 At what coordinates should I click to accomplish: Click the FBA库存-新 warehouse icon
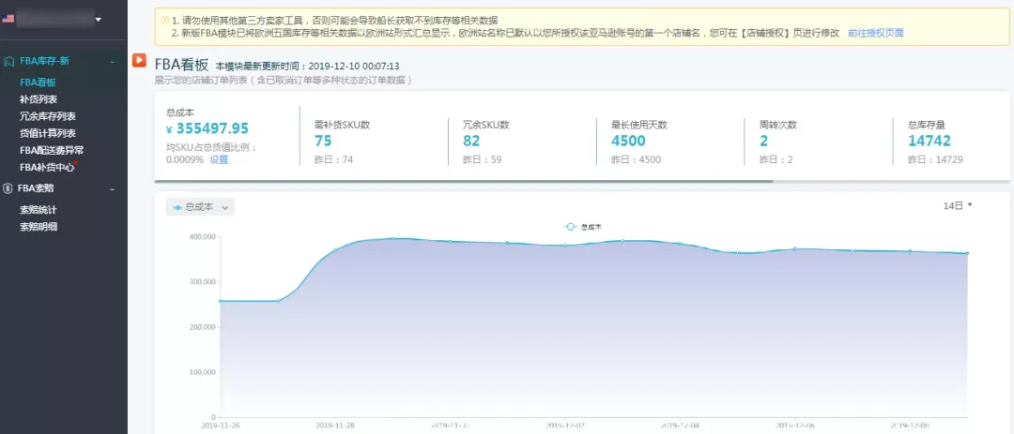coord(9,61)
